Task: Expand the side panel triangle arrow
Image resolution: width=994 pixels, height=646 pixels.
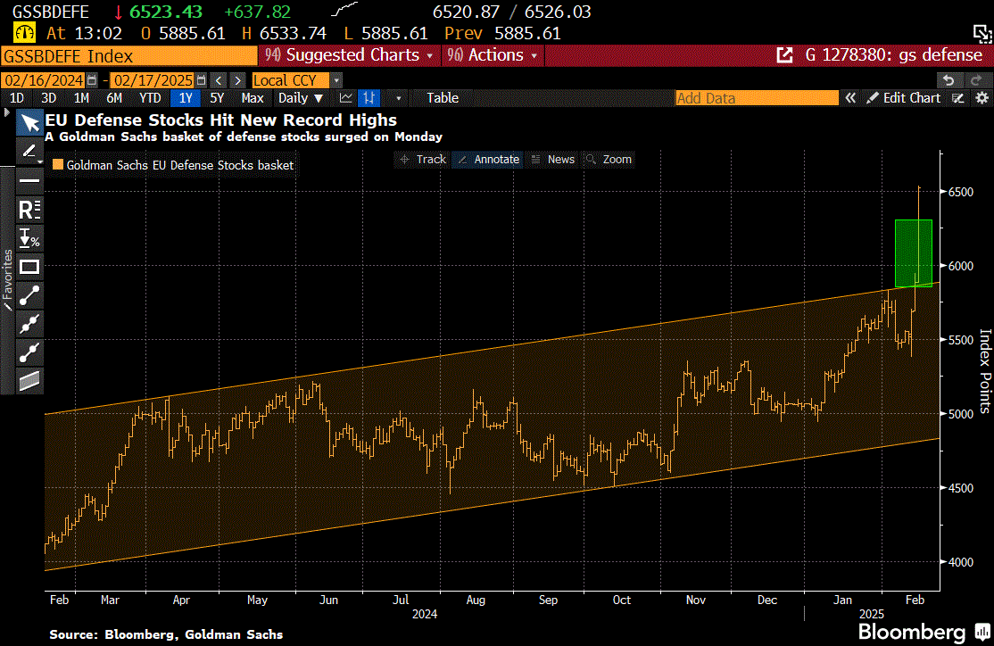Action: pyautogui.click(x=7, y=112)
